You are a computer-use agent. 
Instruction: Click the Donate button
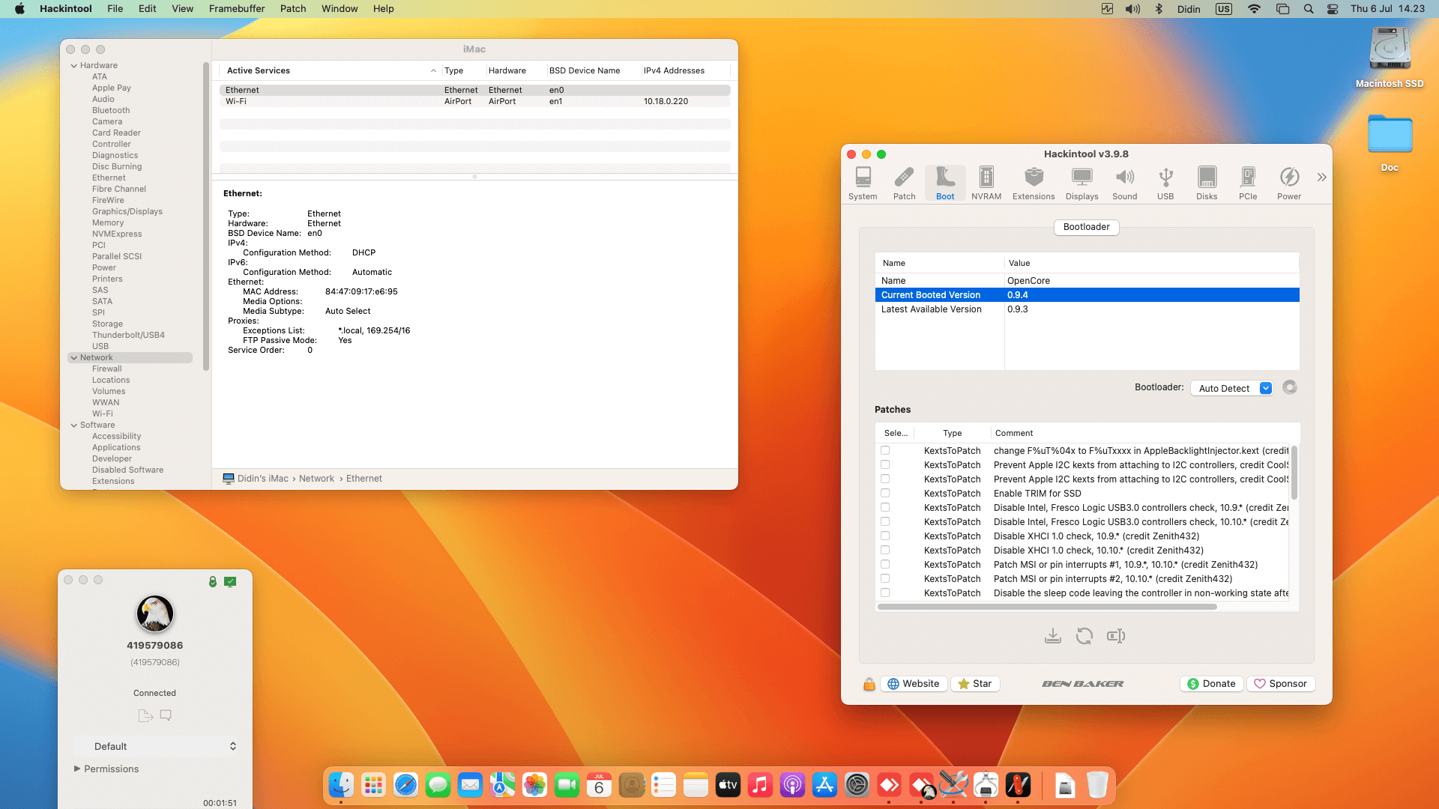pos(1211,683)
